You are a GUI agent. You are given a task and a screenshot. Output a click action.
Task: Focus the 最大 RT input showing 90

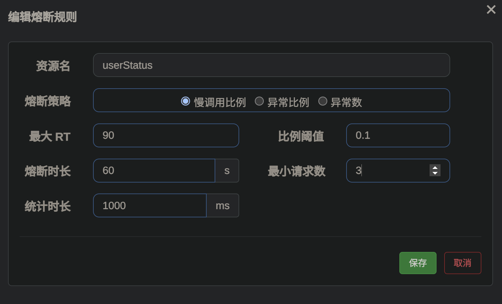(166, 135)
